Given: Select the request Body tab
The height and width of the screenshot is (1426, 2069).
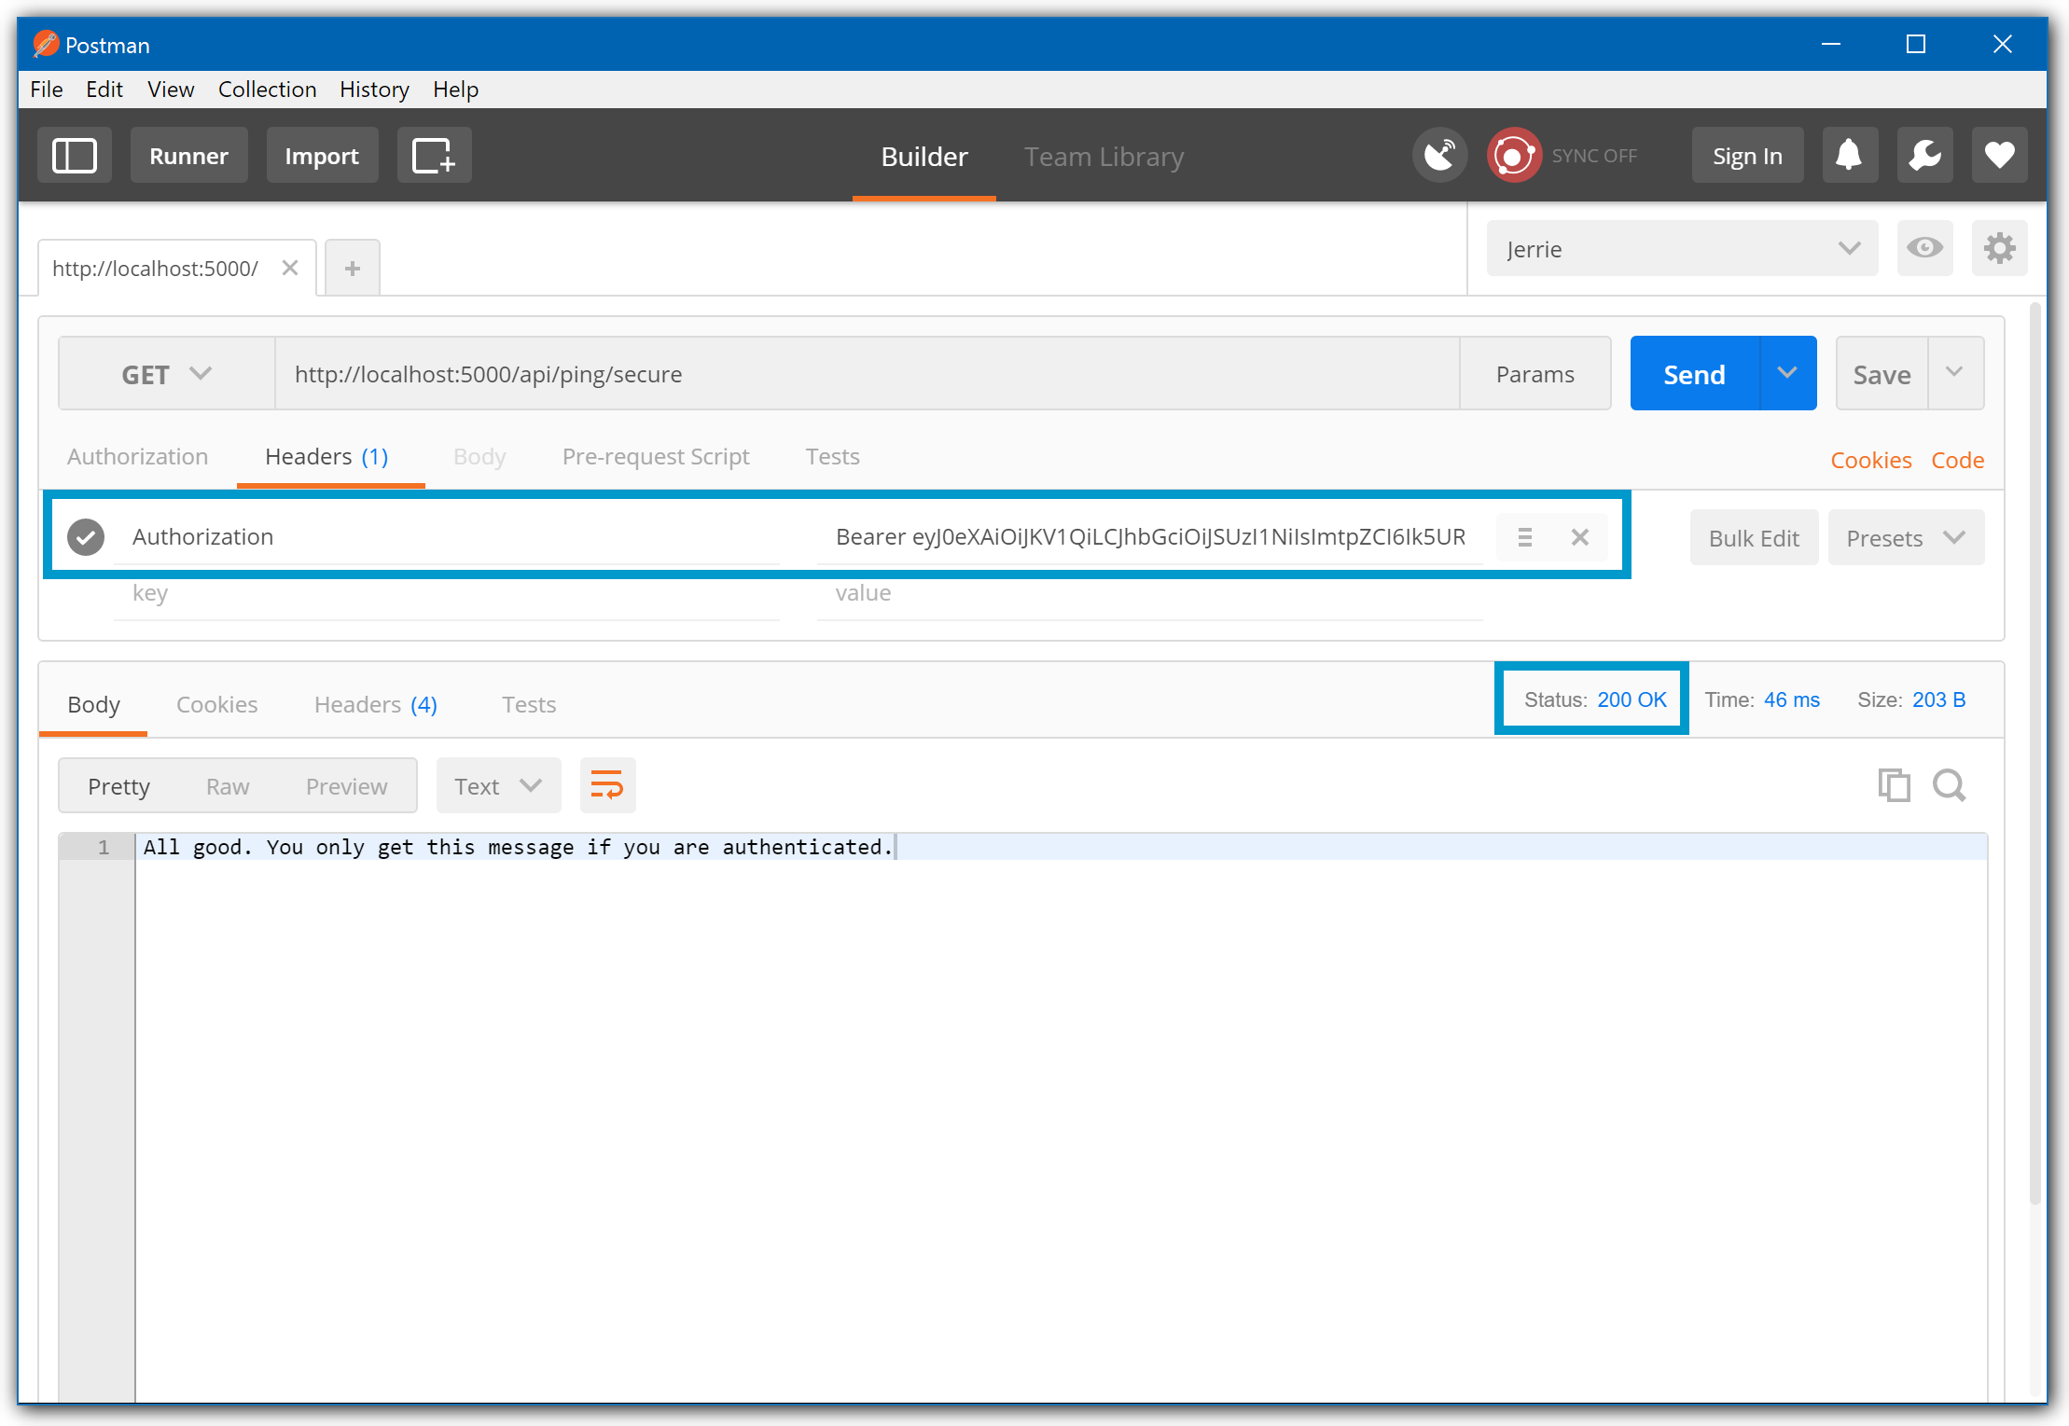Looking at the screenshot, I should coord(479,456).
